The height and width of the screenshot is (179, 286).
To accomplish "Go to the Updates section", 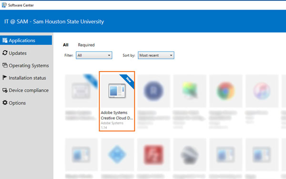I will [18, 53].
